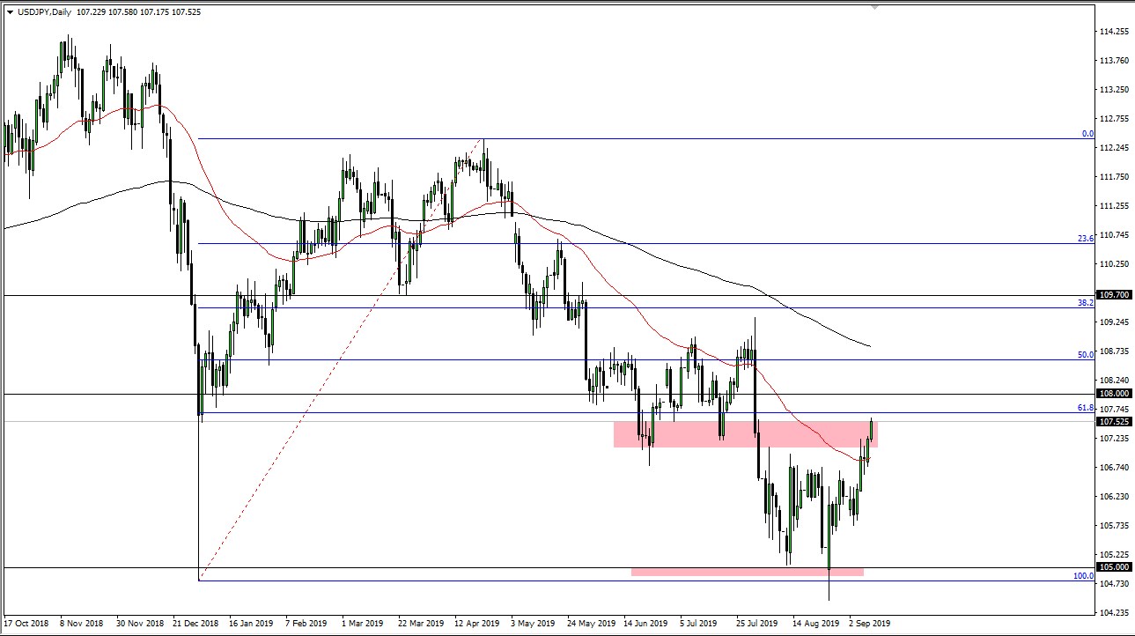Click the 3 May 2019 date label
This screenshot has width=1135, height=636.
point(534,620)
